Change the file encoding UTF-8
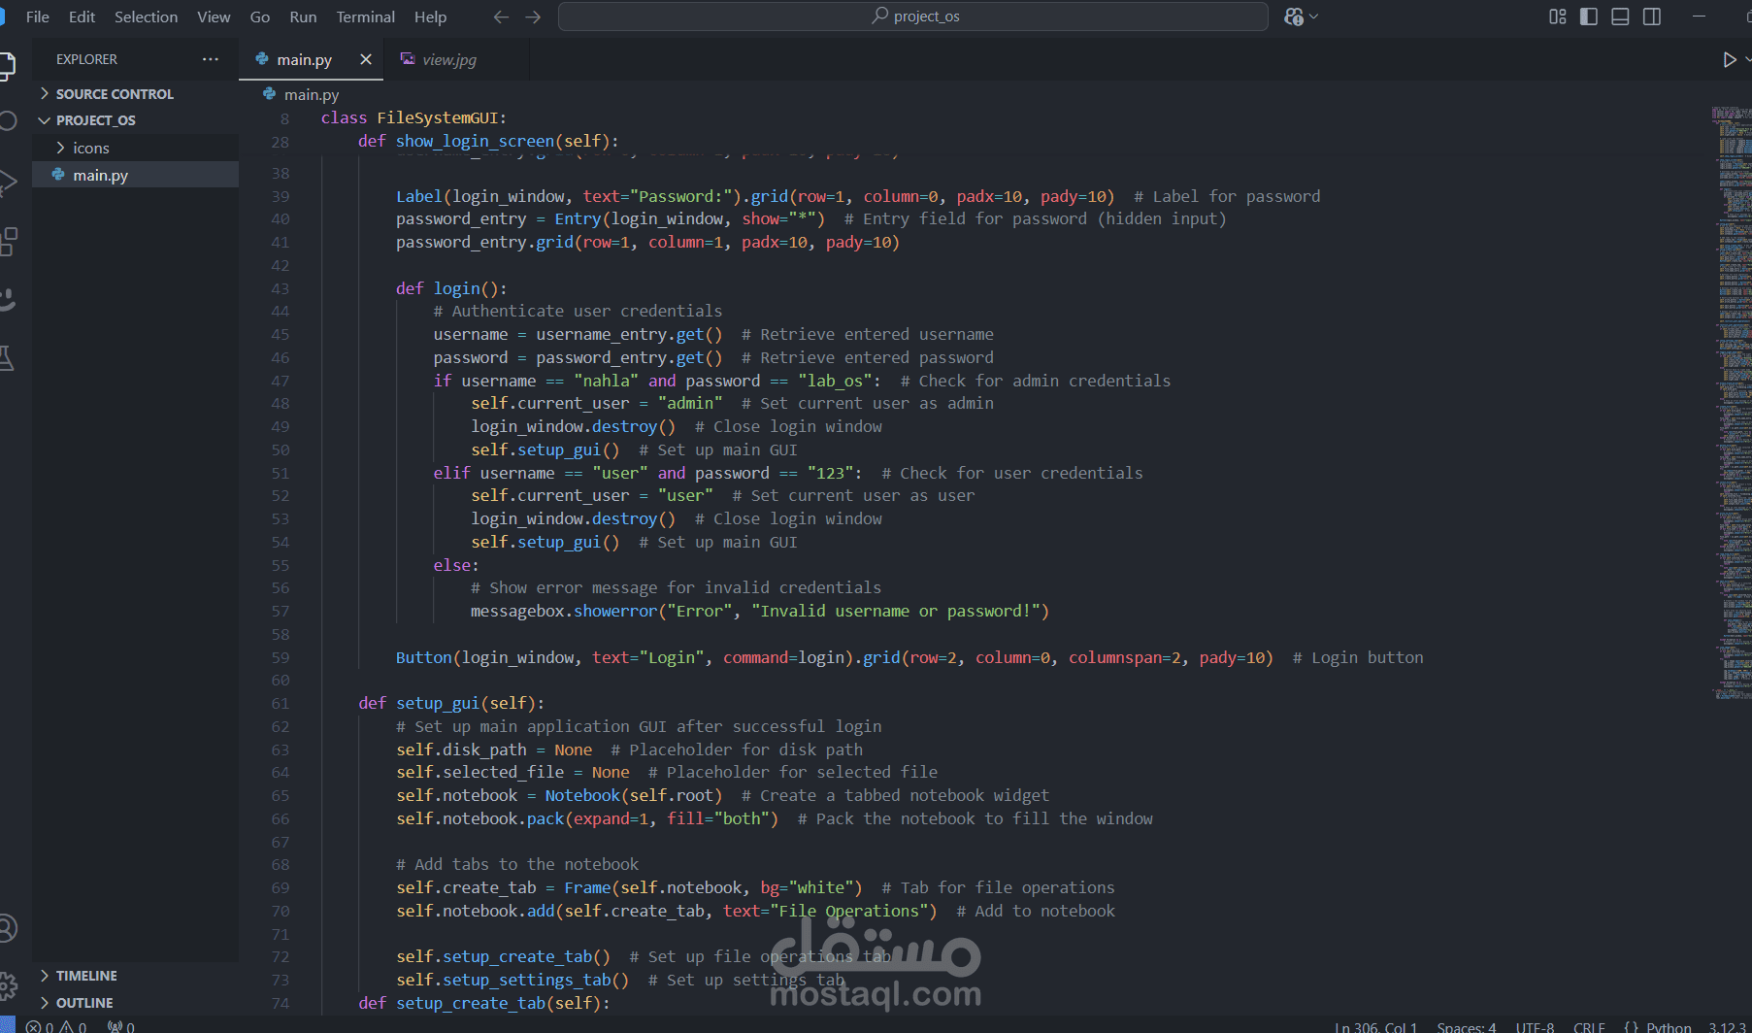Screen dimensions: 1752x1033 coord(1536,1026)
